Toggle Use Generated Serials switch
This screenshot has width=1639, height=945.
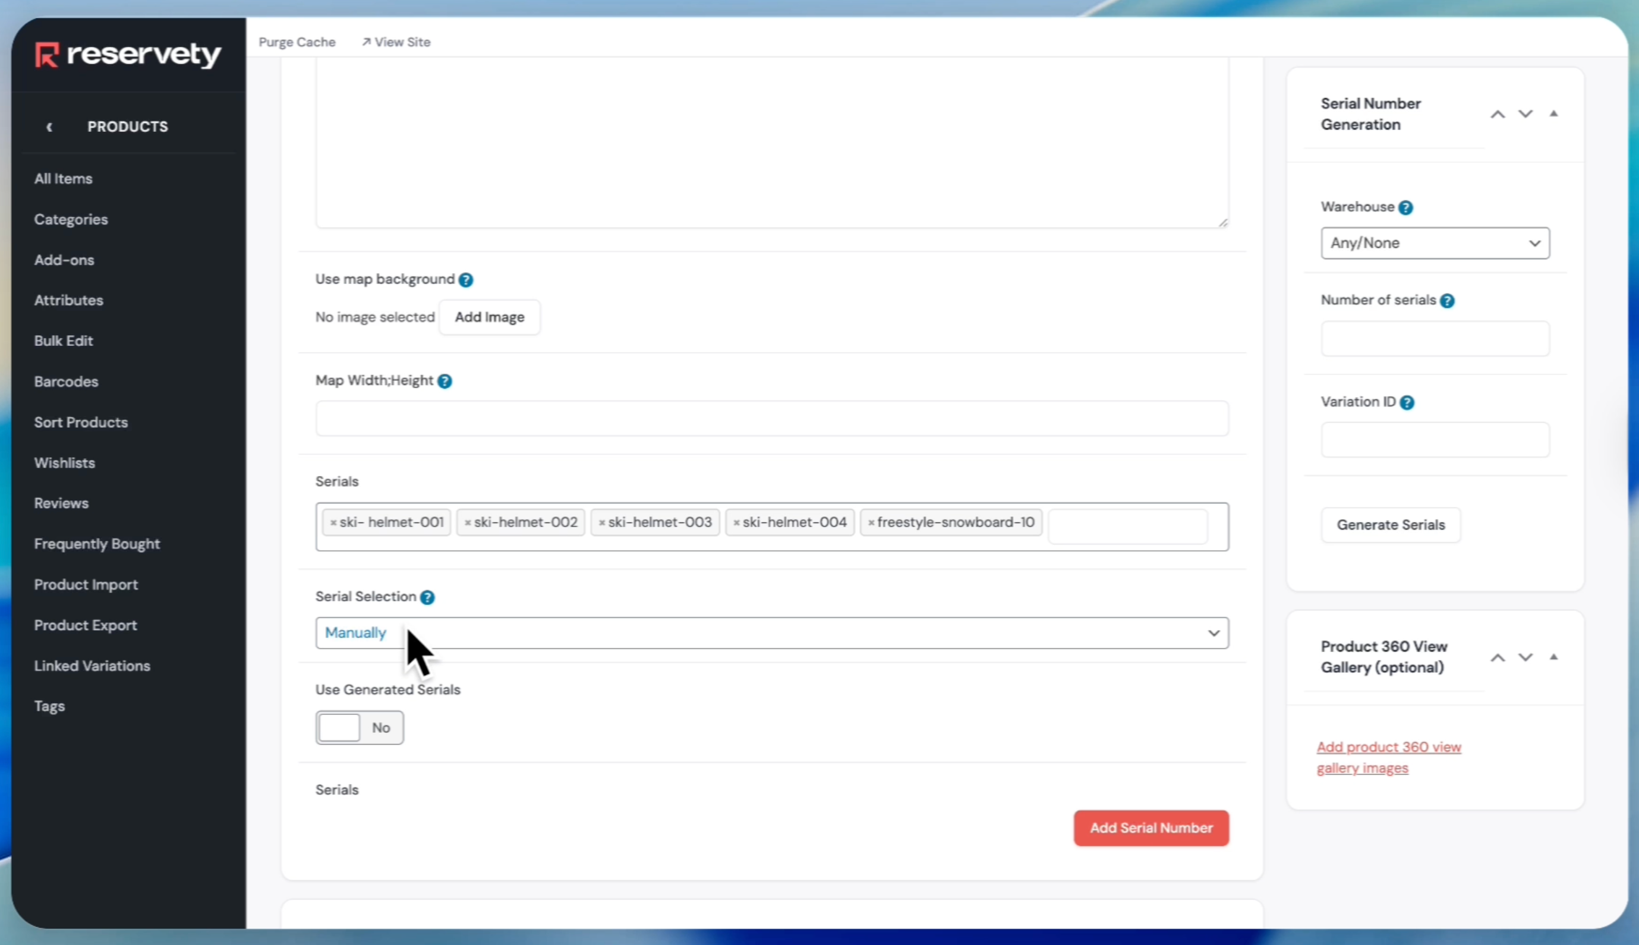click(359, 727)
